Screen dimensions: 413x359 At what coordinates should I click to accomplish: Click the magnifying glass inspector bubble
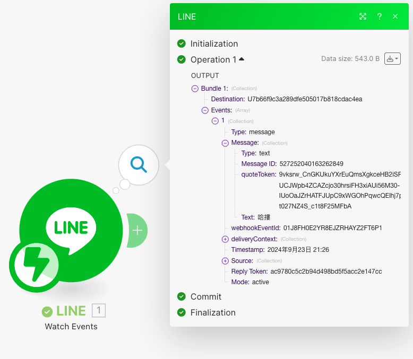click(x=139, y=165)
